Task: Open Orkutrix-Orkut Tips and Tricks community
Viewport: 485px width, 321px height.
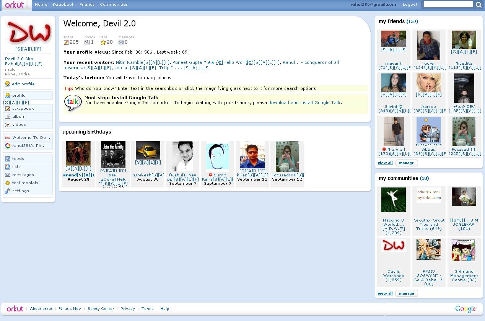Action: click(x=429, y=225)
